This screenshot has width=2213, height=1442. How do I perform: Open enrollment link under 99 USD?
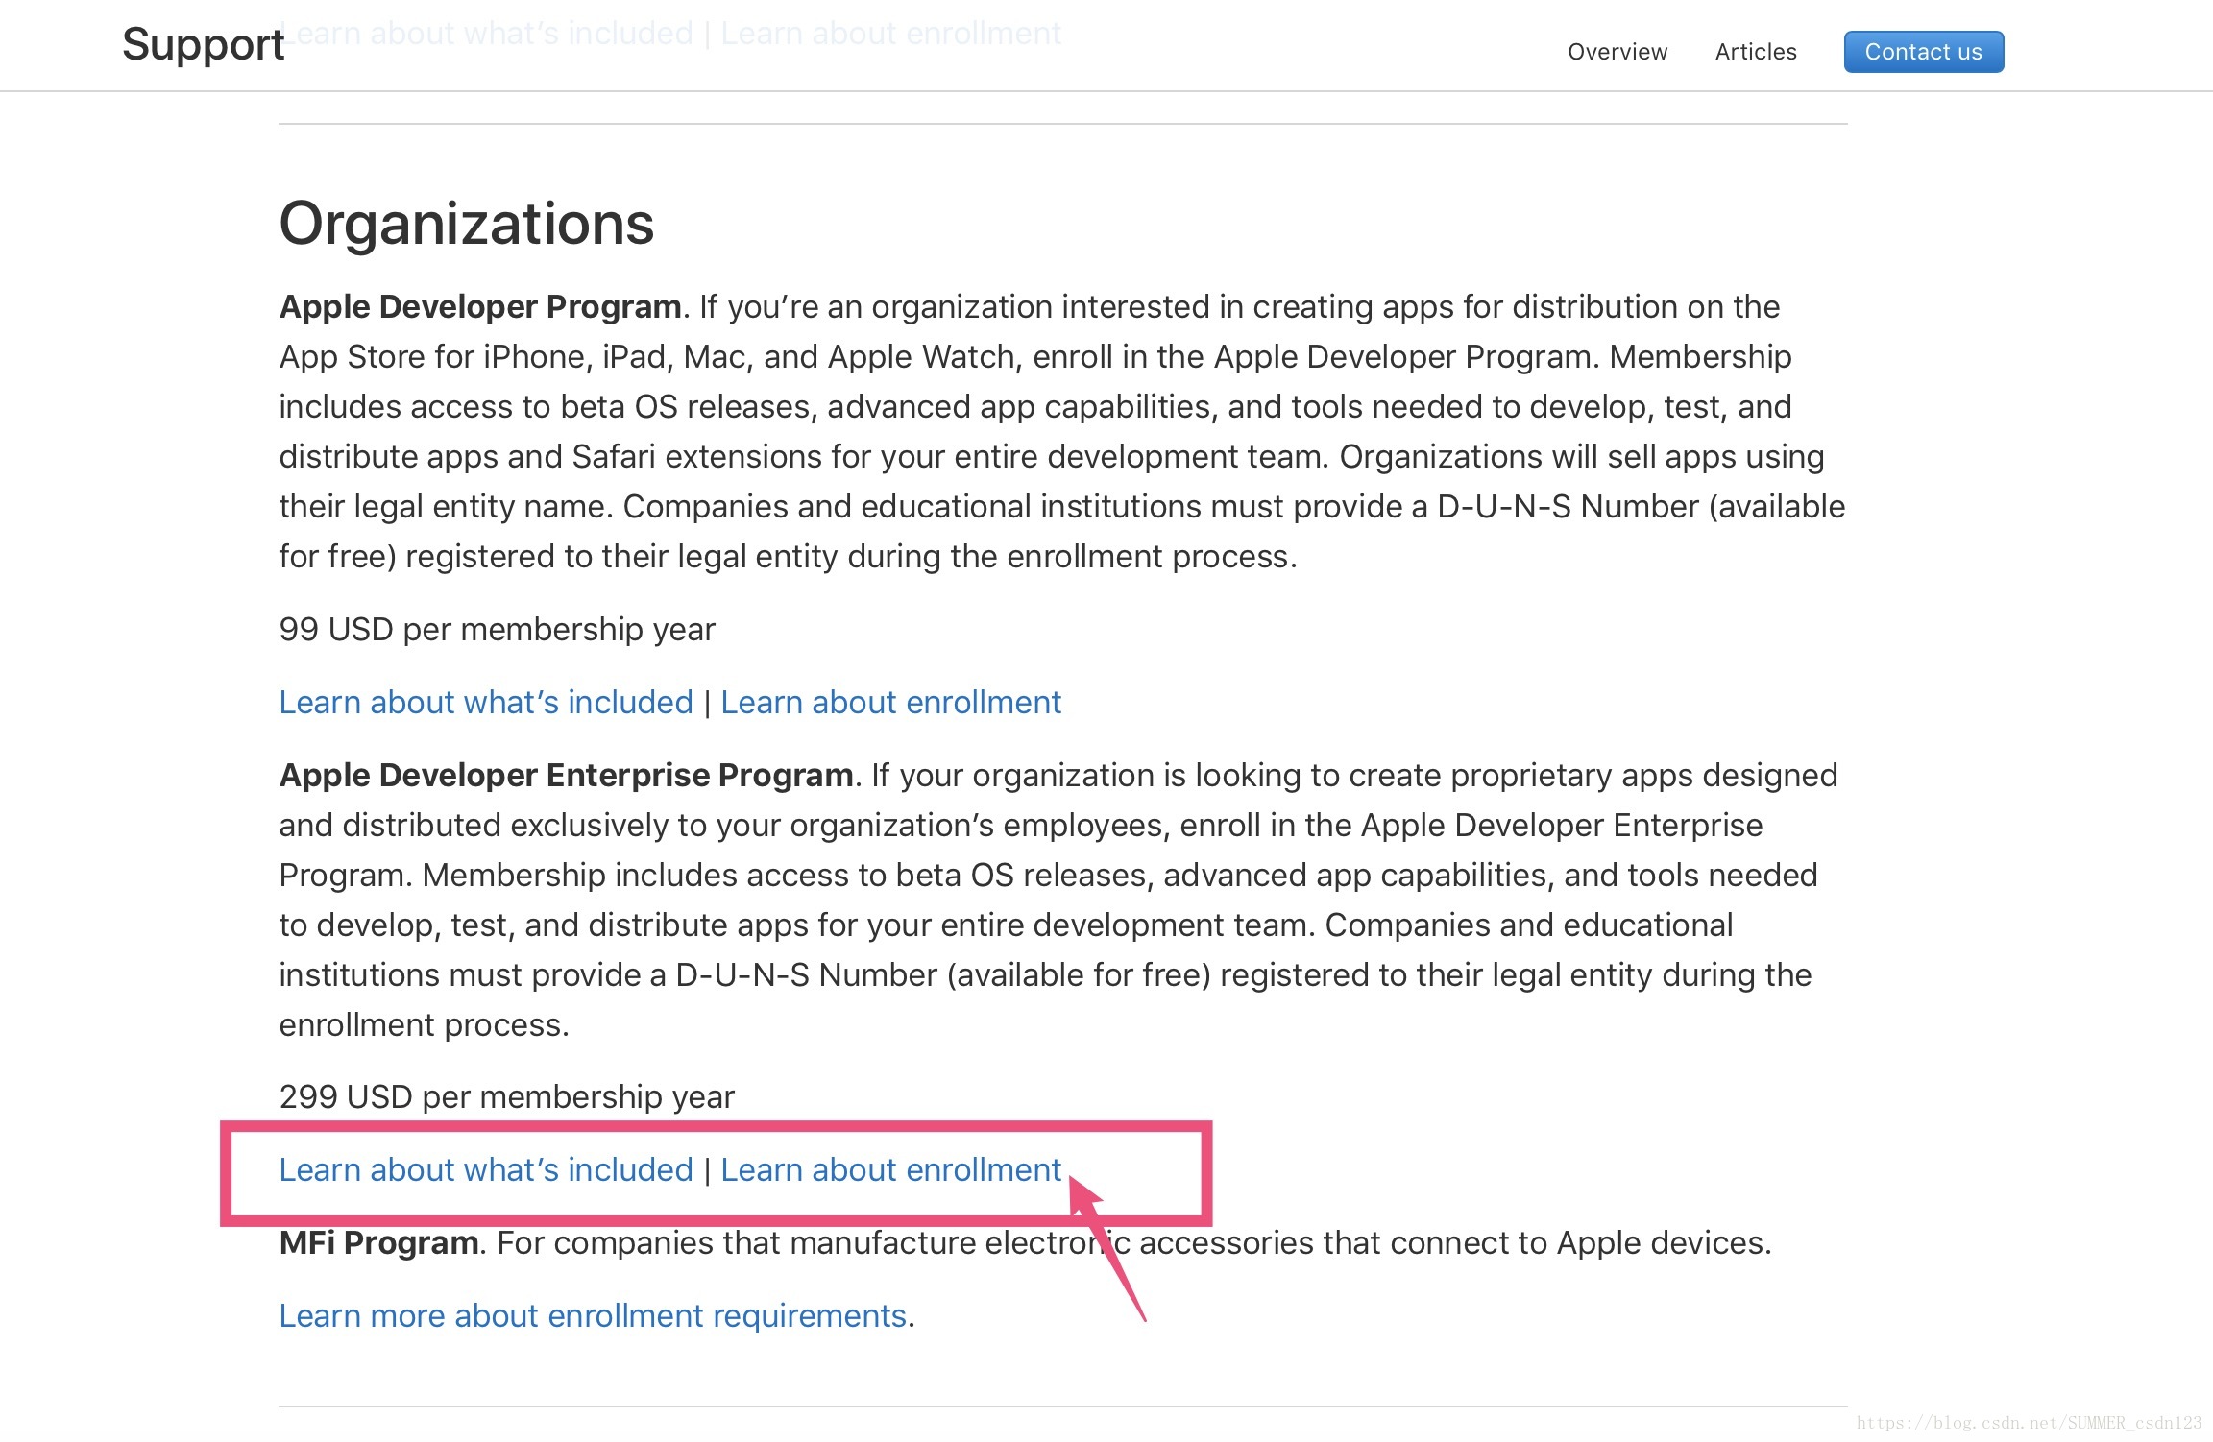click(x=891, y=703)
